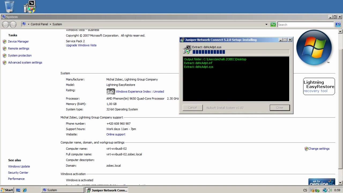Open the Online support website link

click(x=116, y=135)
